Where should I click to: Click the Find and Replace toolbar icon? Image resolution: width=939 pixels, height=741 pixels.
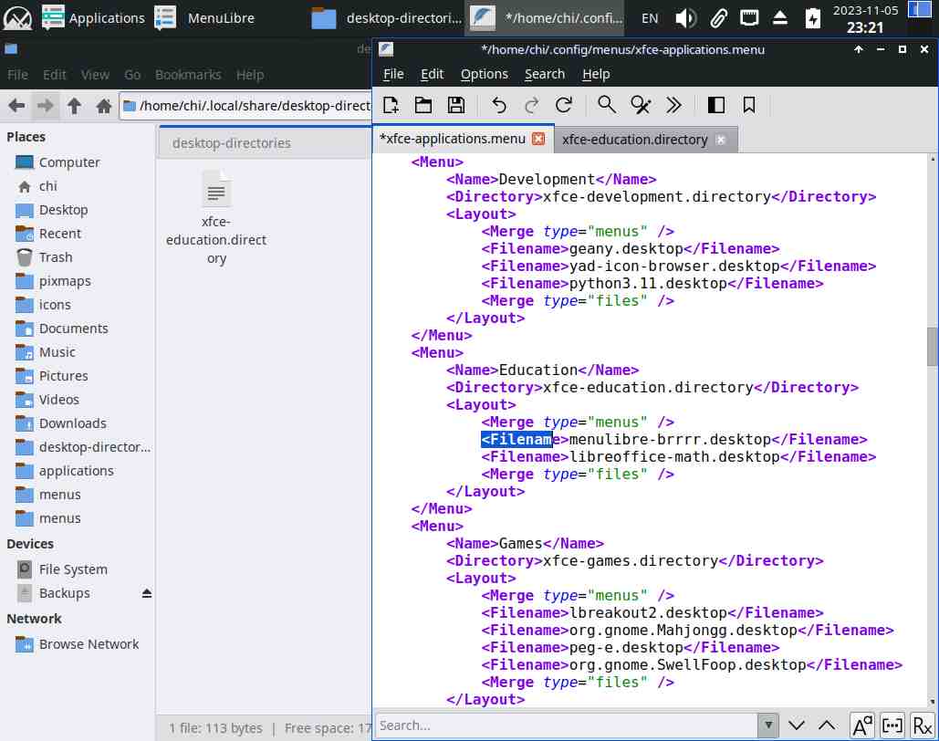[642, 105]
